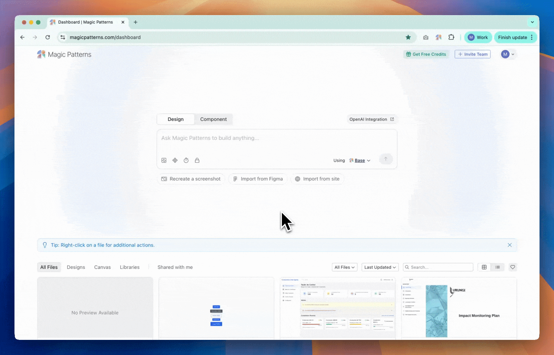Switch to grid view layout
Screen dimensions: 554x355
(x=484, y=267)
